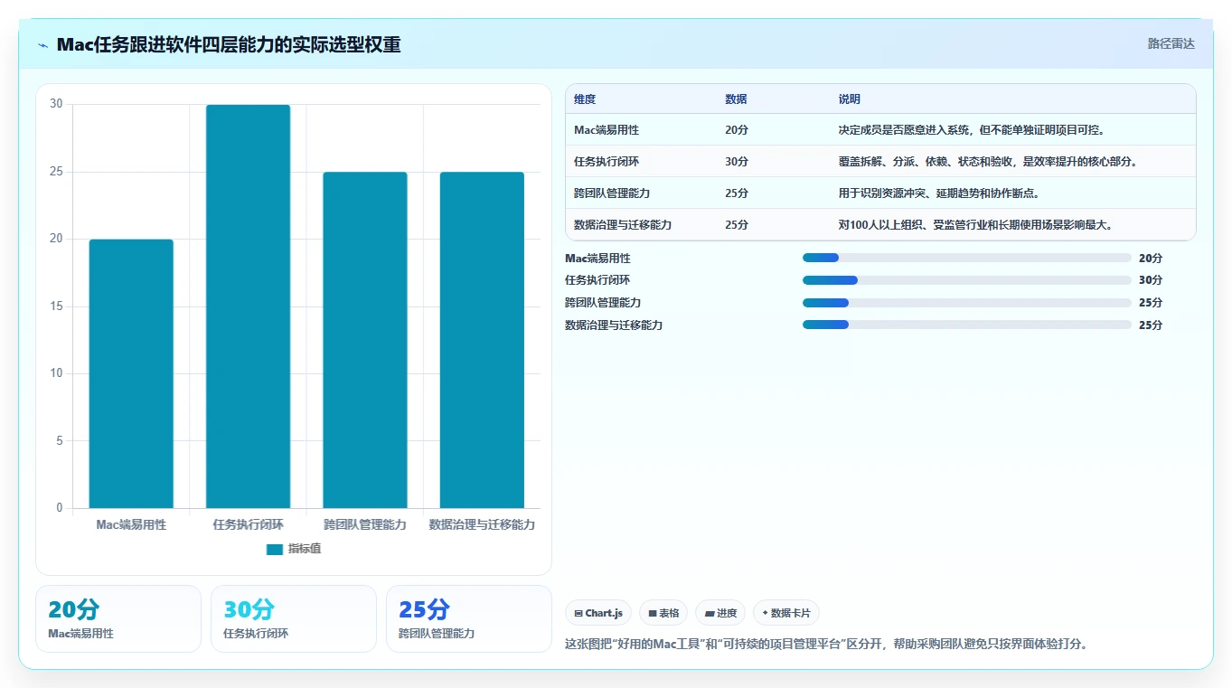Open the 25分 跨团队管理能力 data card

click(x=469, y=618)
